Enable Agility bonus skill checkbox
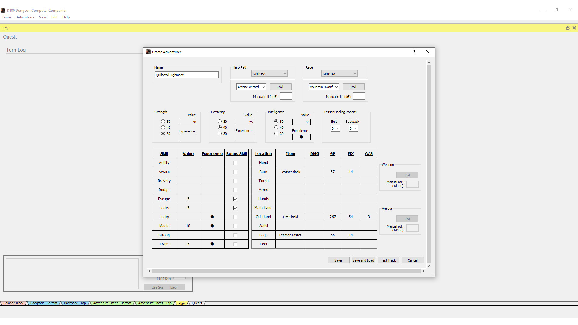This screenshot has width=578, height=325. pos(235,163)
